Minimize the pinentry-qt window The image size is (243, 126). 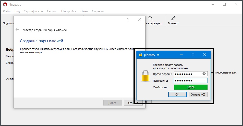coord(181,55)
